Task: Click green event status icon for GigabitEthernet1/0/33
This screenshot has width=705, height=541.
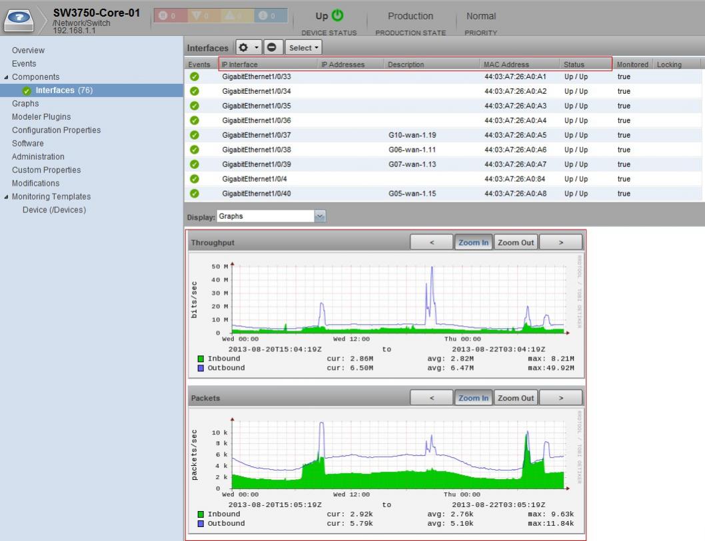Action: point(195,77)
